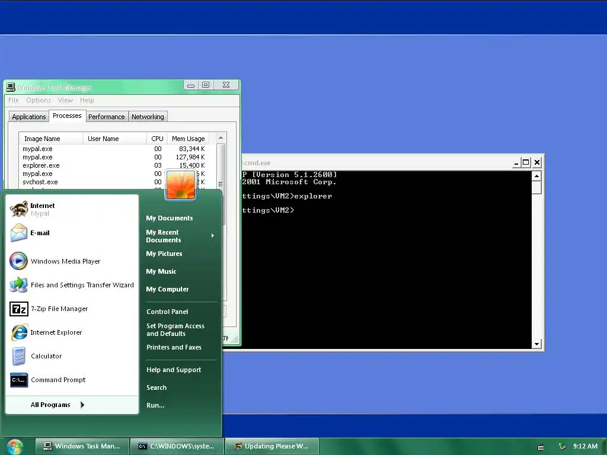The image size is (607, 455).
Task: Sort processes by Image Name column
Action: coord(51,139)
